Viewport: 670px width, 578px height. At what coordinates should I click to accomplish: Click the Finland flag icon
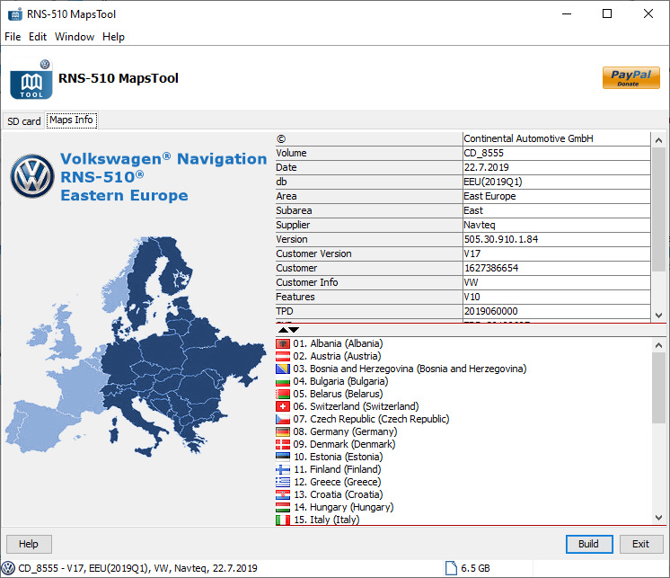pyautogui.click(x=282, y=469)
